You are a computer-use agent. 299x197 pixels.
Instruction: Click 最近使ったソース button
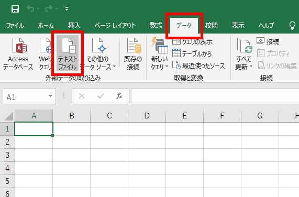click(x=198, y=66)
